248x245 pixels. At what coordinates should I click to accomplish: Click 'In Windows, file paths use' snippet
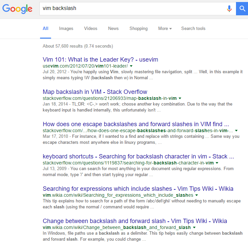(x=143, y=236)
